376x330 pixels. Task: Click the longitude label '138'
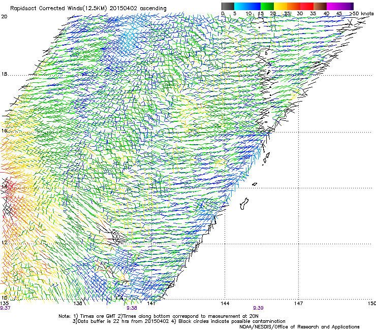tap(78, 304)
